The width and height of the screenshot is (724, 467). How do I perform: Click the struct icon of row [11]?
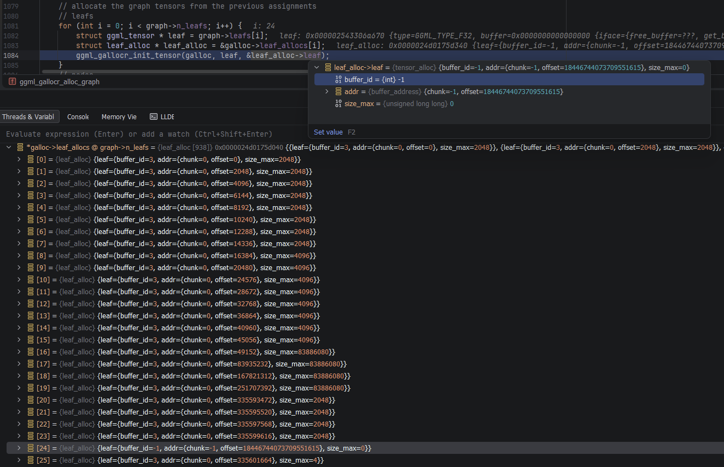31,291
